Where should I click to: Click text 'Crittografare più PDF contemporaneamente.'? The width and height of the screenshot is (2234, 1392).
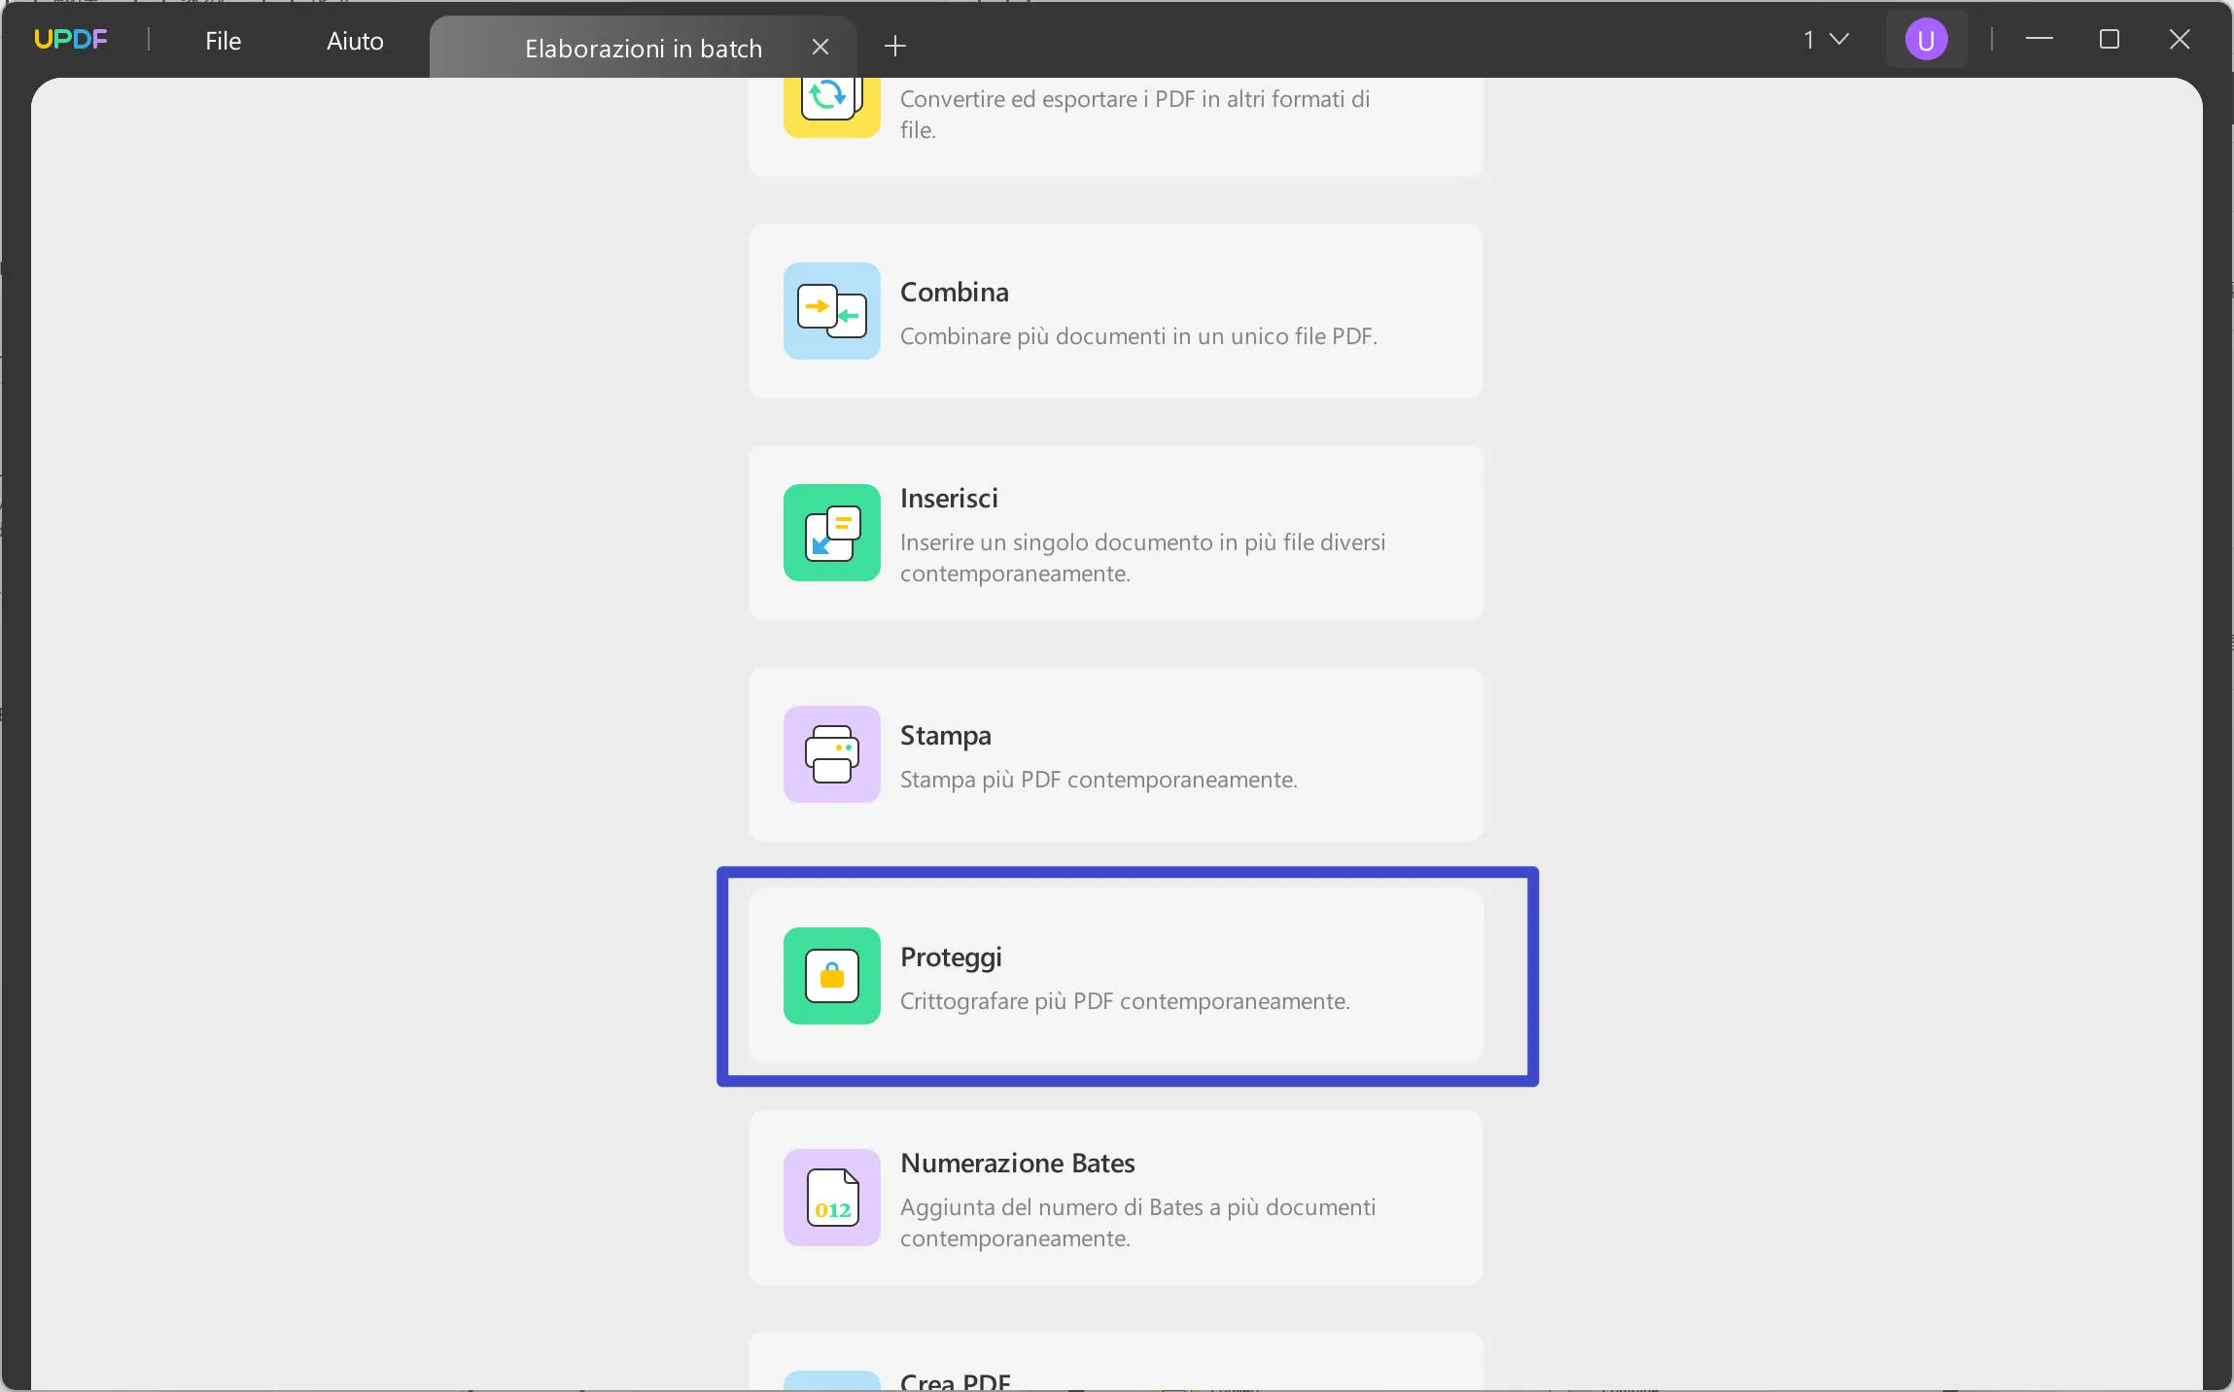[1125, 1001]
